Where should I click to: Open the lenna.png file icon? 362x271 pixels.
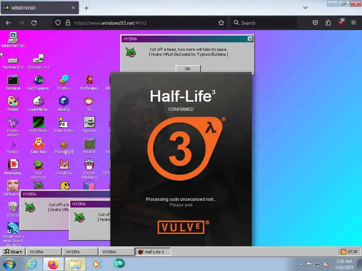pyautogui.click(x=13, y=167)
